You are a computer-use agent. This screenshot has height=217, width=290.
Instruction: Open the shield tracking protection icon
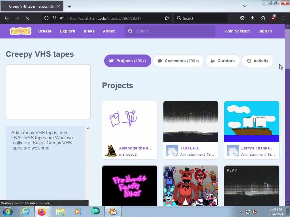point(46,18)
